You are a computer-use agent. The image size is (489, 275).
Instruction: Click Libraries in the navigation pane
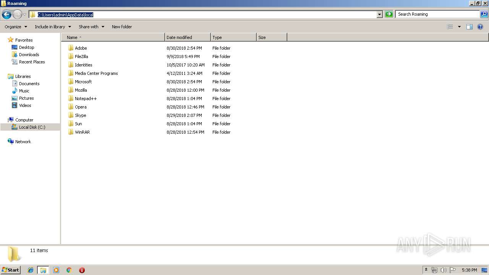tap(23, 76)
